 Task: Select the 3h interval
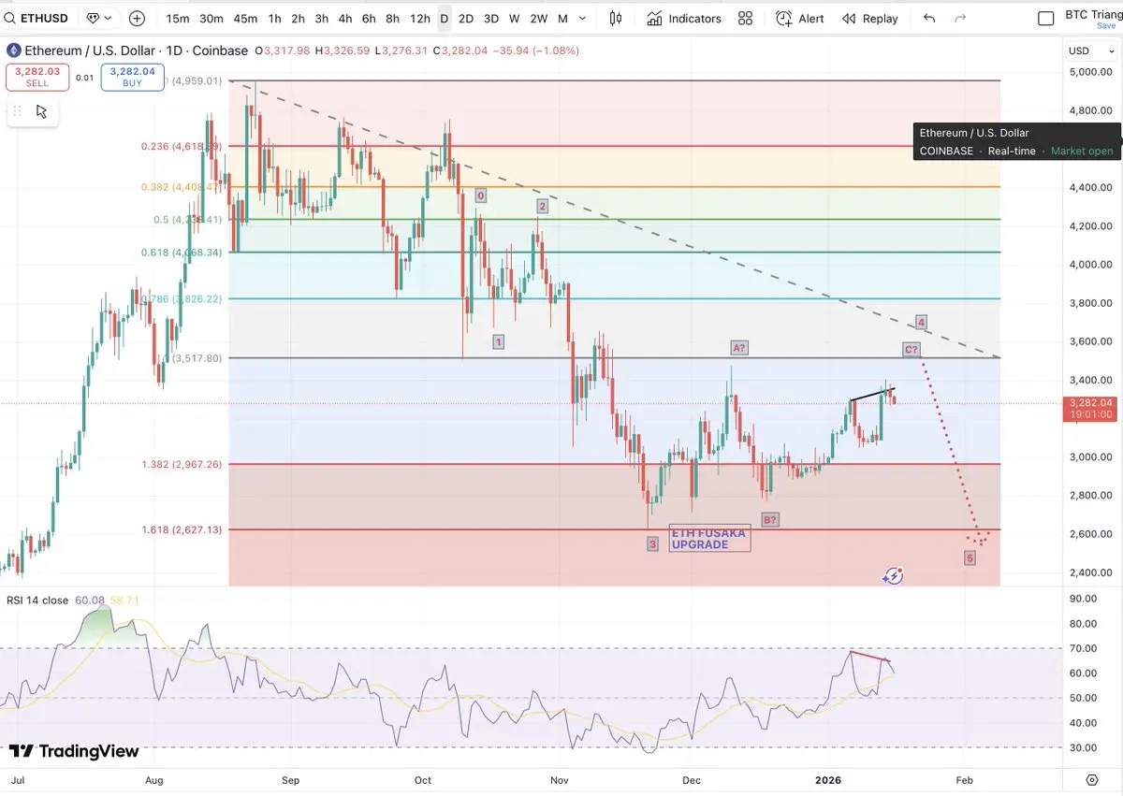coord(321,19)
